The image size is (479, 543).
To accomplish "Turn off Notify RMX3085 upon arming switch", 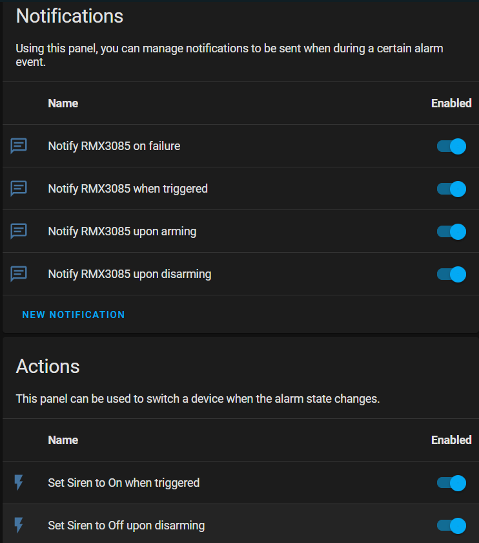I will click(451, 231).
